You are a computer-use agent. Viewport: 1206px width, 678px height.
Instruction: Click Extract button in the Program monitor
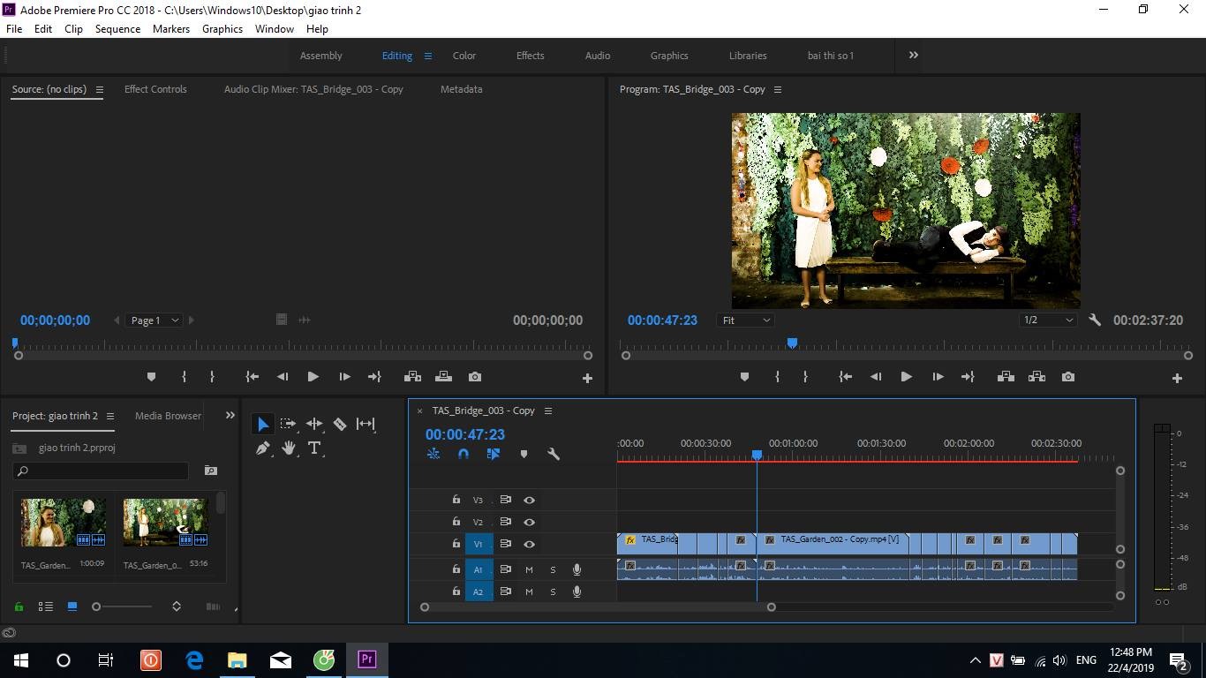(x=1036, y=377)
